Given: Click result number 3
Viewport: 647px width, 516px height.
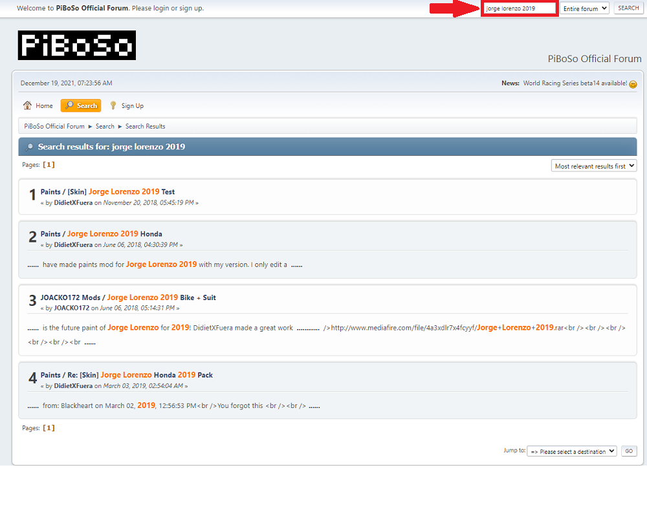Looking at the screenshot, I should pyautogui.click(x=32, y=300).
